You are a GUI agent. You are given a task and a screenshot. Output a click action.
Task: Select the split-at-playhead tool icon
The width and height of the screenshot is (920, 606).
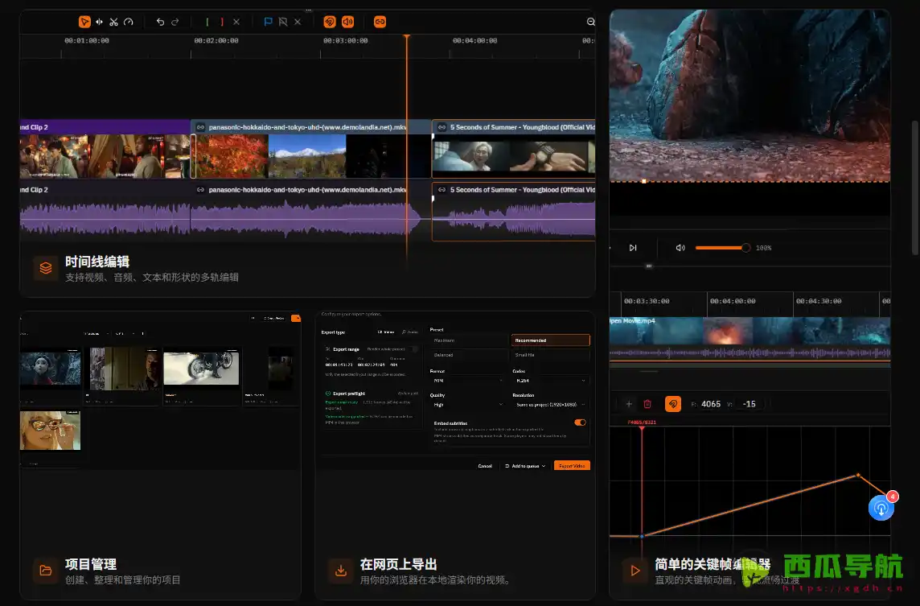[x=99, y=22]
